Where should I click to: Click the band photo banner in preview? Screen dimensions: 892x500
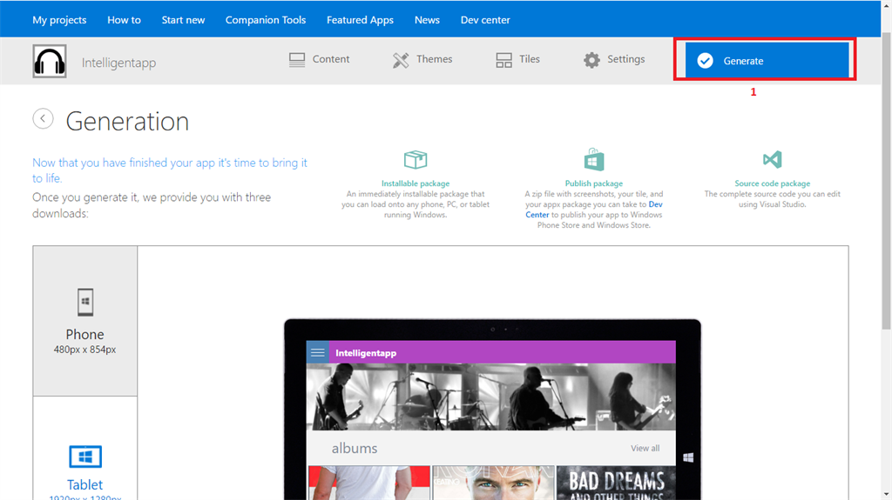click(491, 397)
